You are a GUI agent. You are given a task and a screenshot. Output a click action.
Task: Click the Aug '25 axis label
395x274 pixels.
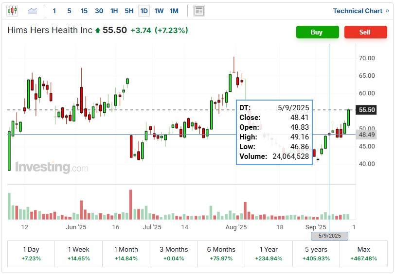pyautogui.click(x=236, y=227)
